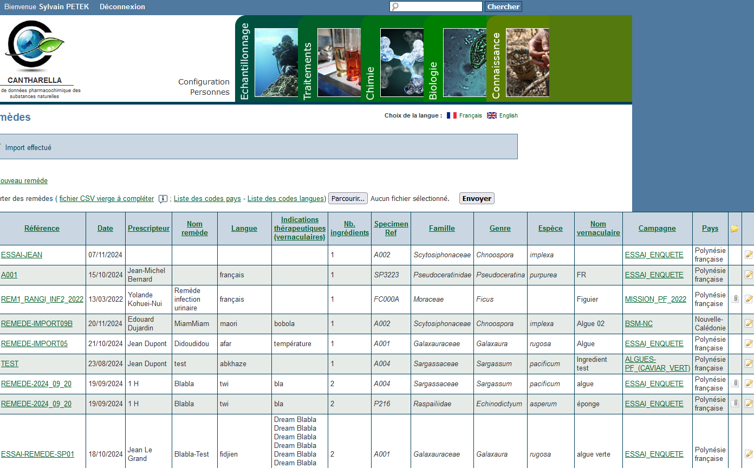Open the TEST reference link
Screen dimensions: 754x468
(x=10, y=363)
